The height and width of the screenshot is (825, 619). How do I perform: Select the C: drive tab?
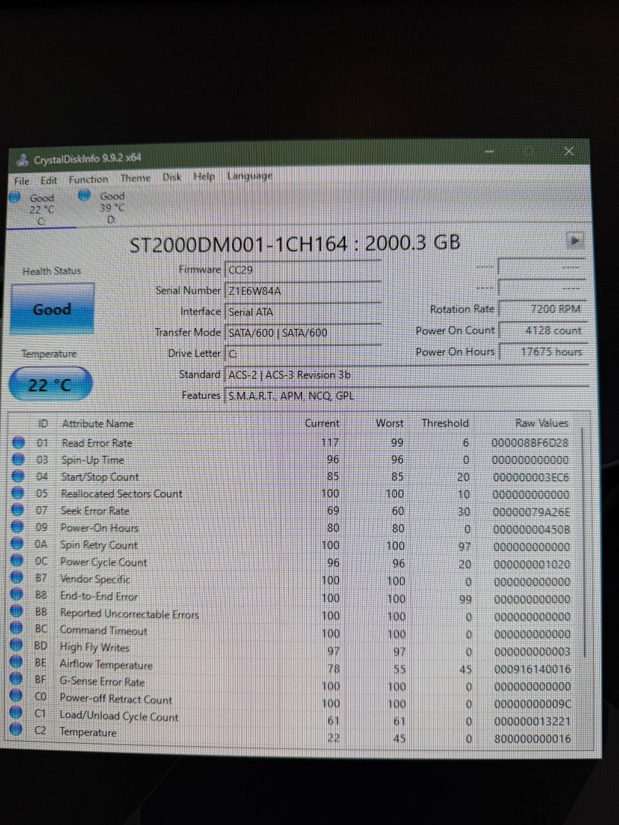pos(41,209)
